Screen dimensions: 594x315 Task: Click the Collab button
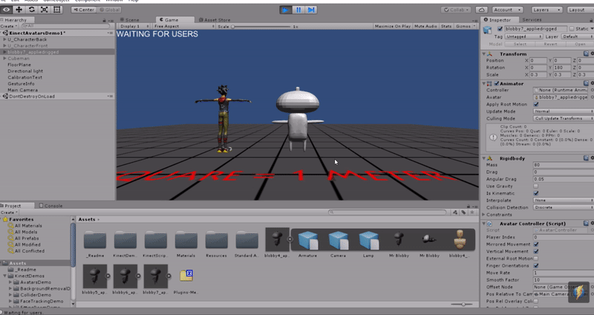point(456,10)
